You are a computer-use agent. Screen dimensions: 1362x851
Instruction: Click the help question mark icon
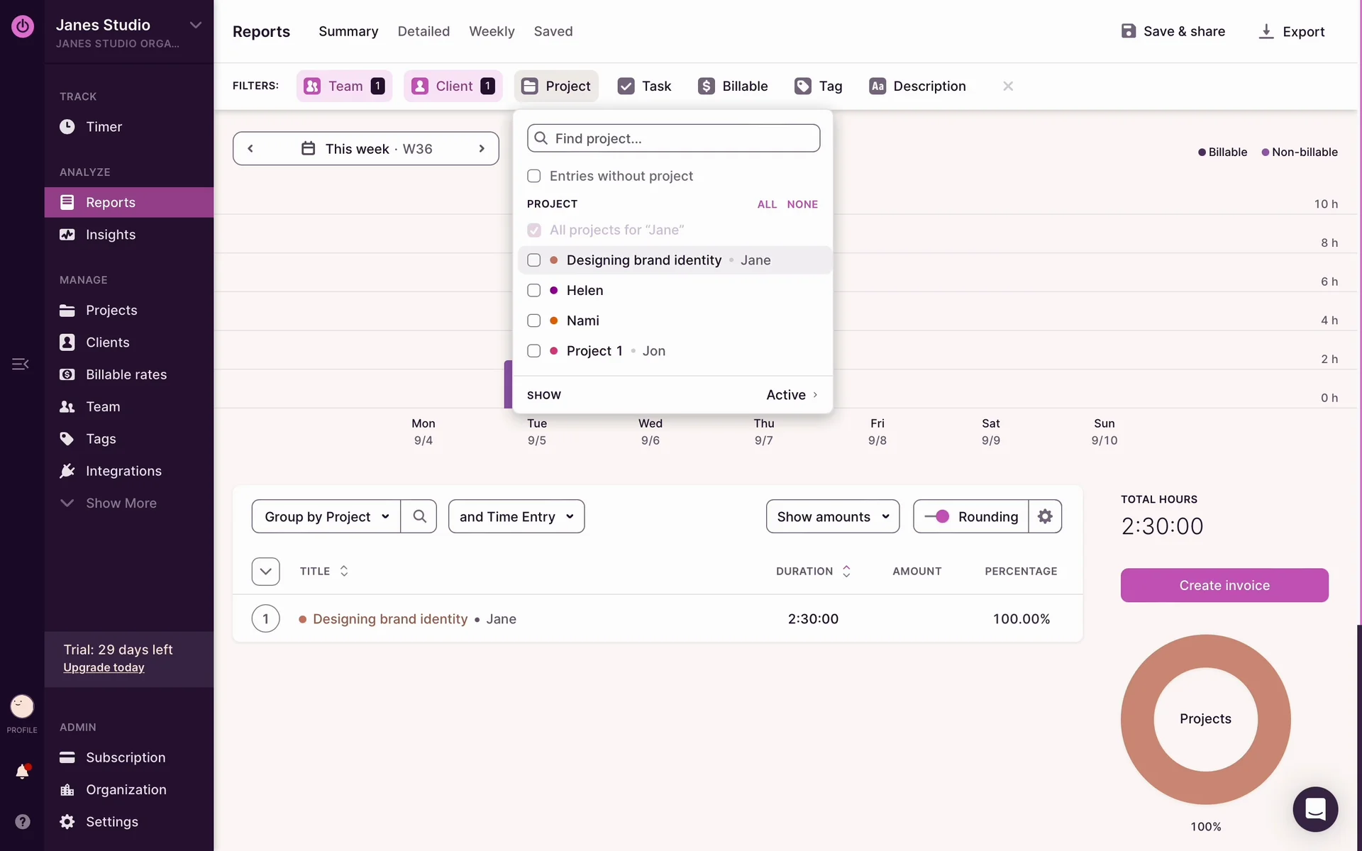click(23, 821)
